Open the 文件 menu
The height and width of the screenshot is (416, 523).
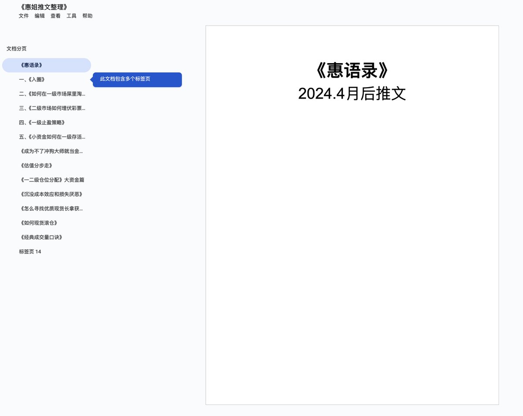pyautogui.click(x=24, y=16)
